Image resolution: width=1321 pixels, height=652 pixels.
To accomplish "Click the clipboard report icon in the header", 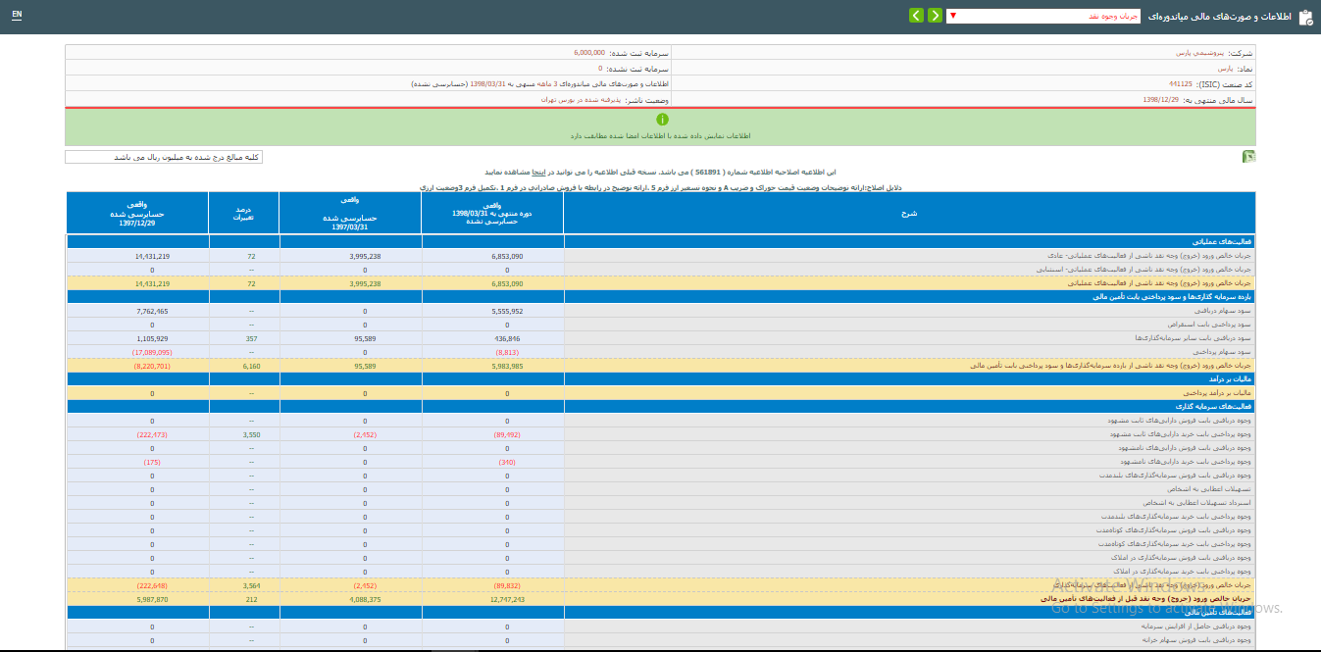I will tap(1305, 17).
